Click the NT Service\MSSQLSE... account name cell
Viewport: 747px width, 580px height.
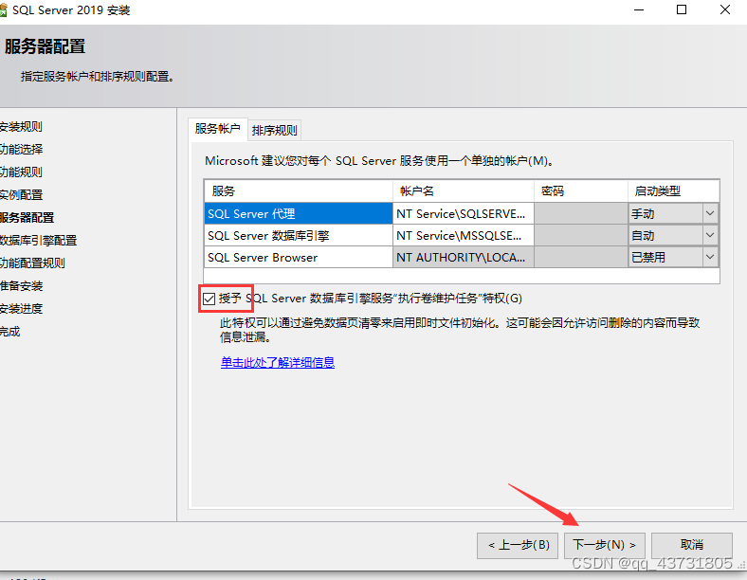click(x=463, y=235)
